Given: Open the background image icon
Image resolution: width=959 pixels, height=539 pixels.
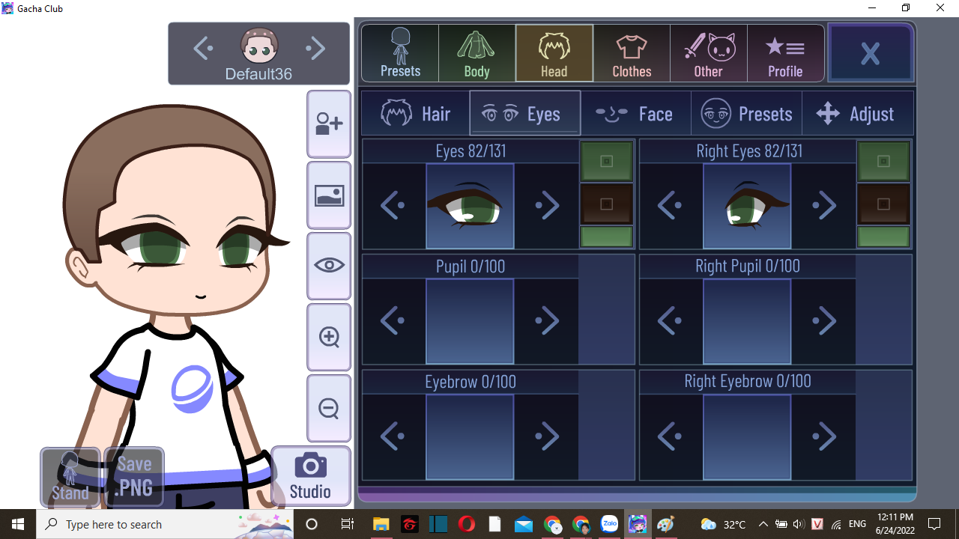Looking at the screenshot, I should tap(329, 195).
